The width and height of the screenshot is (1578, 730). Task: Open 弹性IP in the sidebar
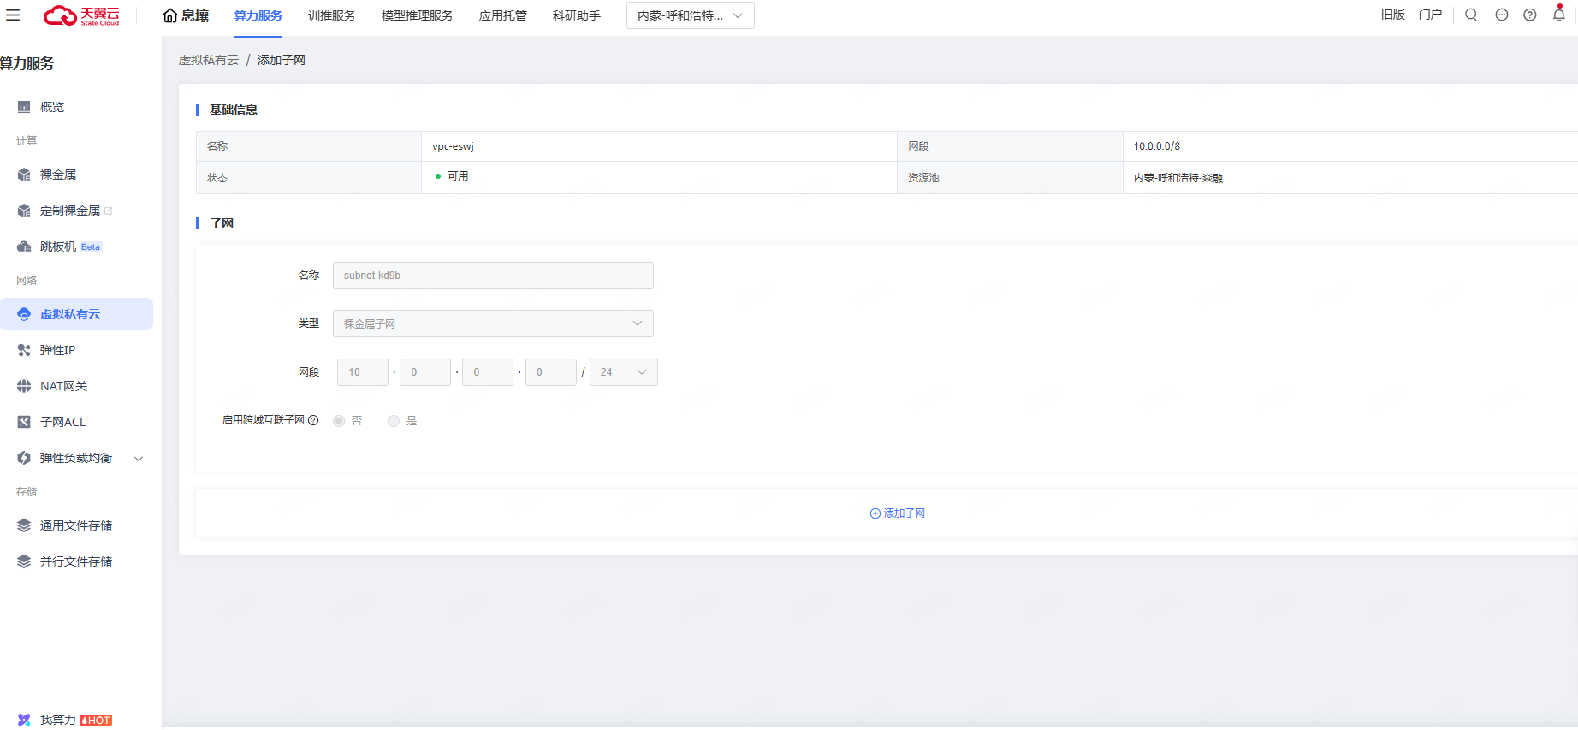coord(57,350)
